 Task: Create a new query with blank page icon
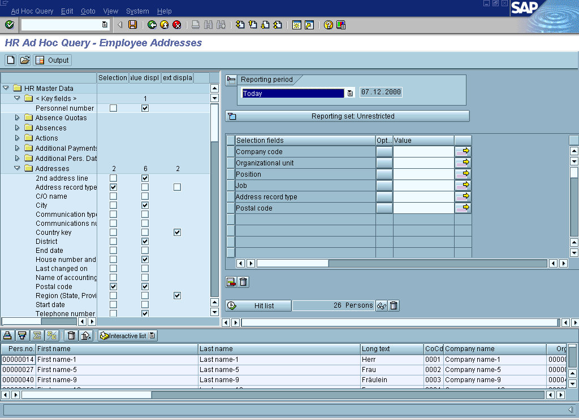click(x=11, y=60)
